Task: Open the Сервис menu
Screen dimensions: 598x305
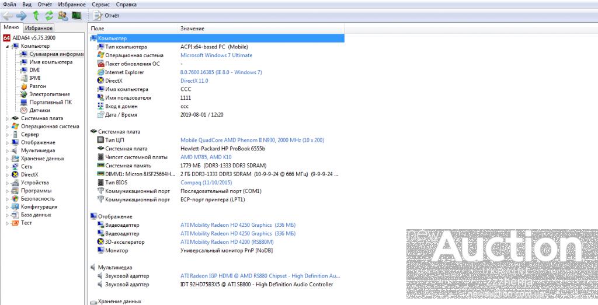Action: coord(100,5)
